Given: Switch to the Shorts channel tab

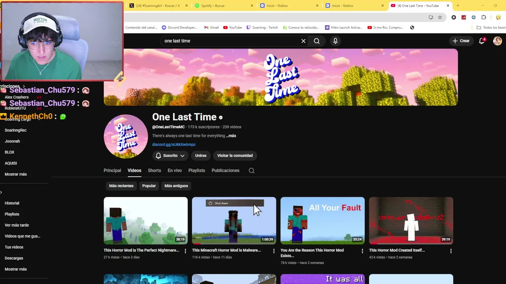Looking at the screenshot, I should click(x=154, y=170).
